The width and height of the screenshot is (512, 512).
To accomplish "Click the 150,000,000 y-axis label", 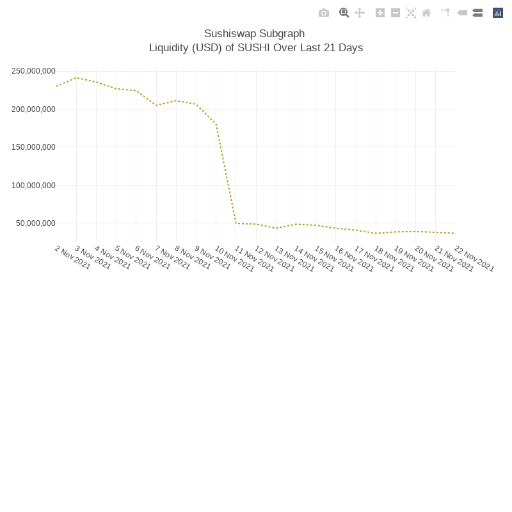I will click(x=33, y=147).
